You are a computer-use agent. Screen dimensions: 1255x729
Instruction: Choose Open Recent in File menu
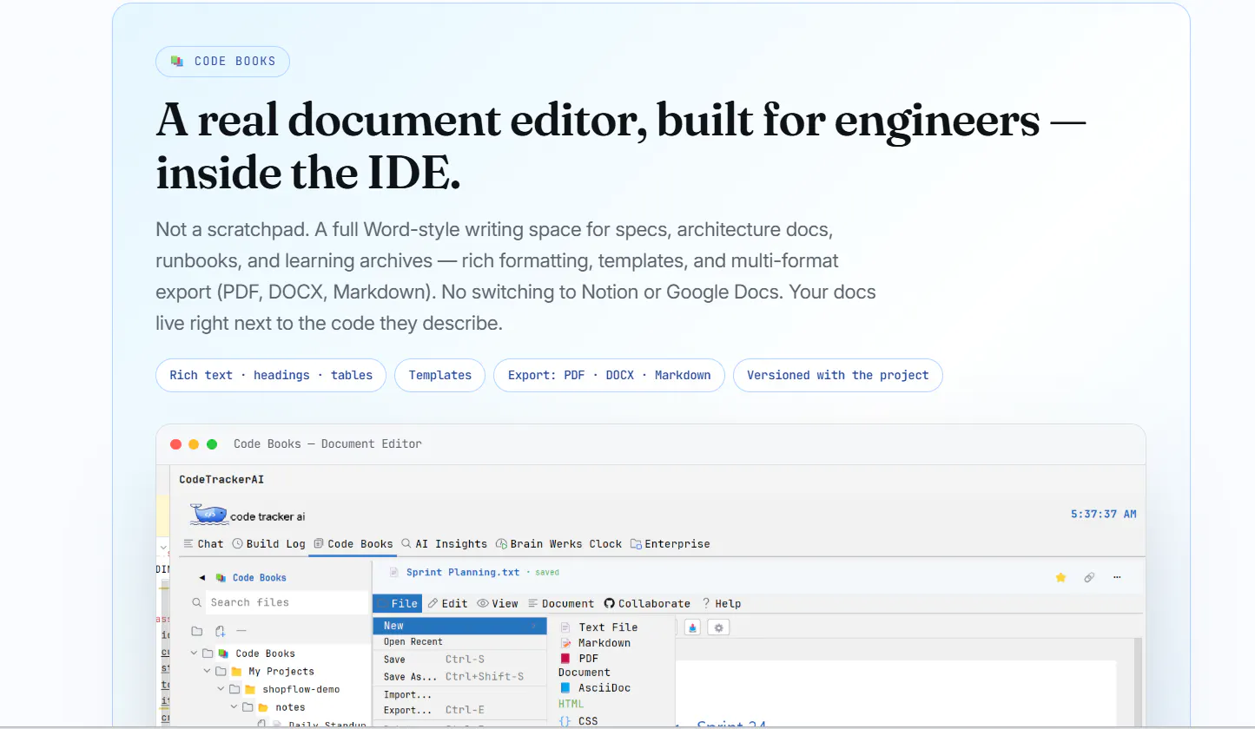click(x=459, y=642)
